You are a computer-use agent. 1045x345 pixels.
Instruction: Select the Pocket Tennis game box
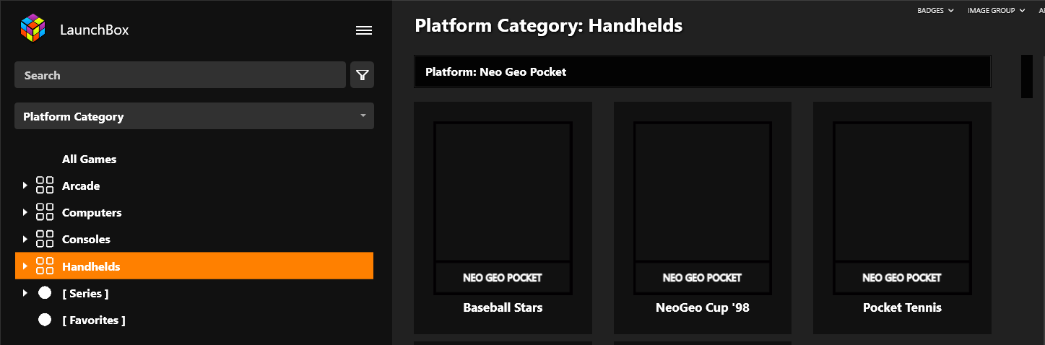tap(902, 217)
